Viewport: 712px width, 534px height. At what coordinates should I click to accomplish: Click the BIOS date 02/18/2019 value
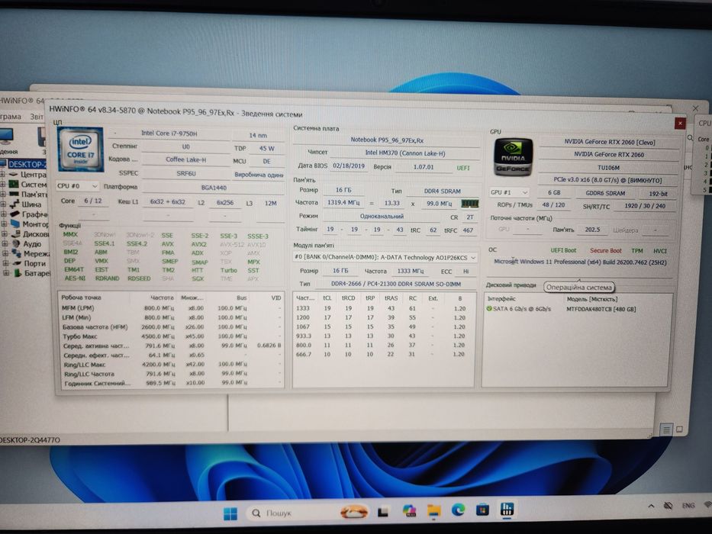click(349, 166)
